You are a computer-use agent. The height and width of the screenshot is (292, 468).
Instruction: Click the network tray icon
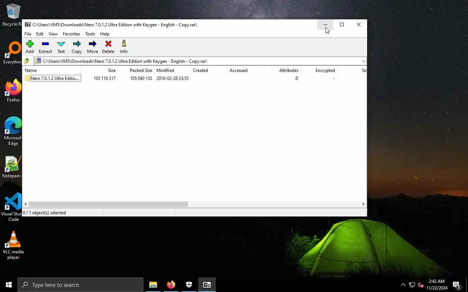pos(412,285)
